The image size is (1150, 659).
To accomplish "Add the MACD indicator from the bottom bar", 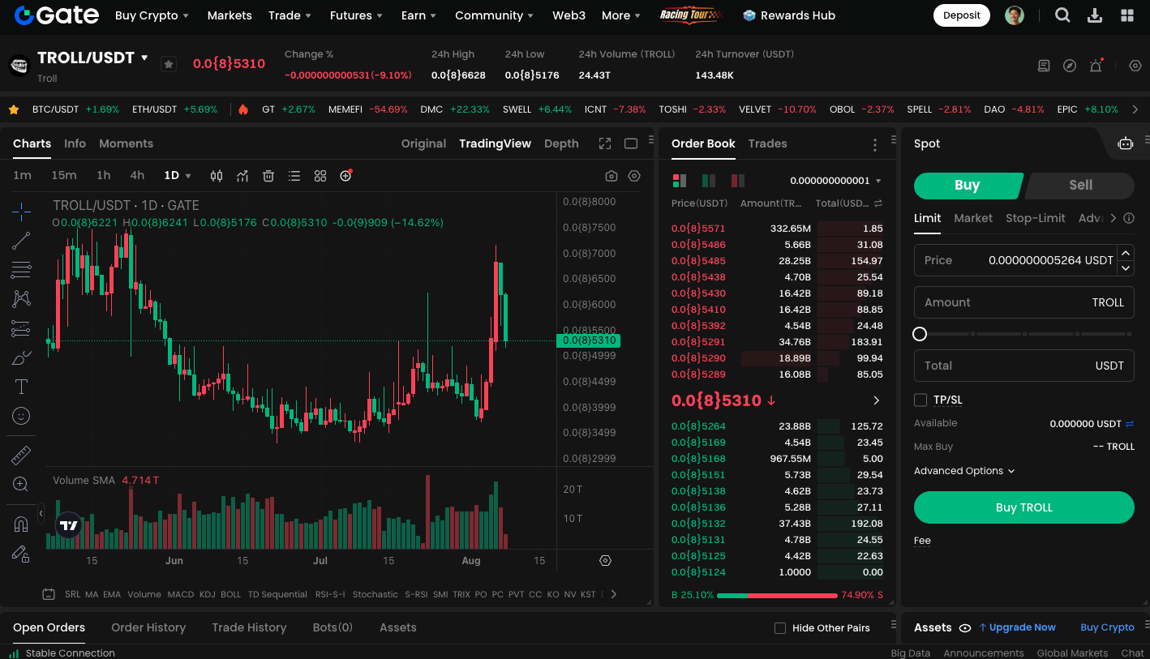I will [181, 594].
